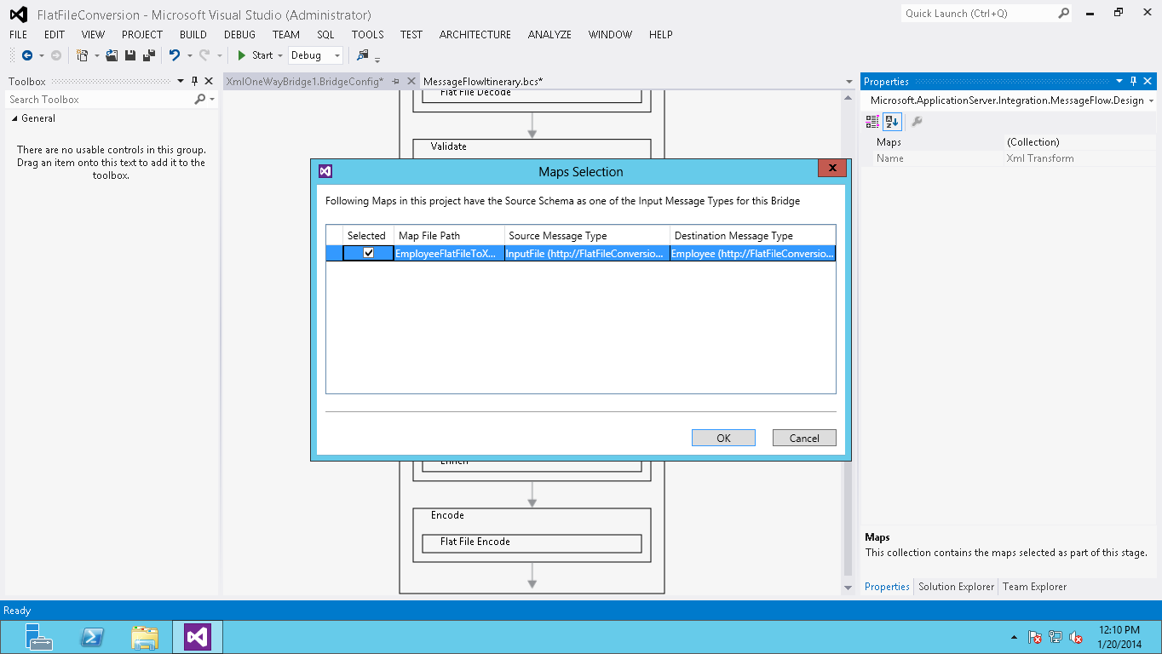Click the network tray icon

1056,637
